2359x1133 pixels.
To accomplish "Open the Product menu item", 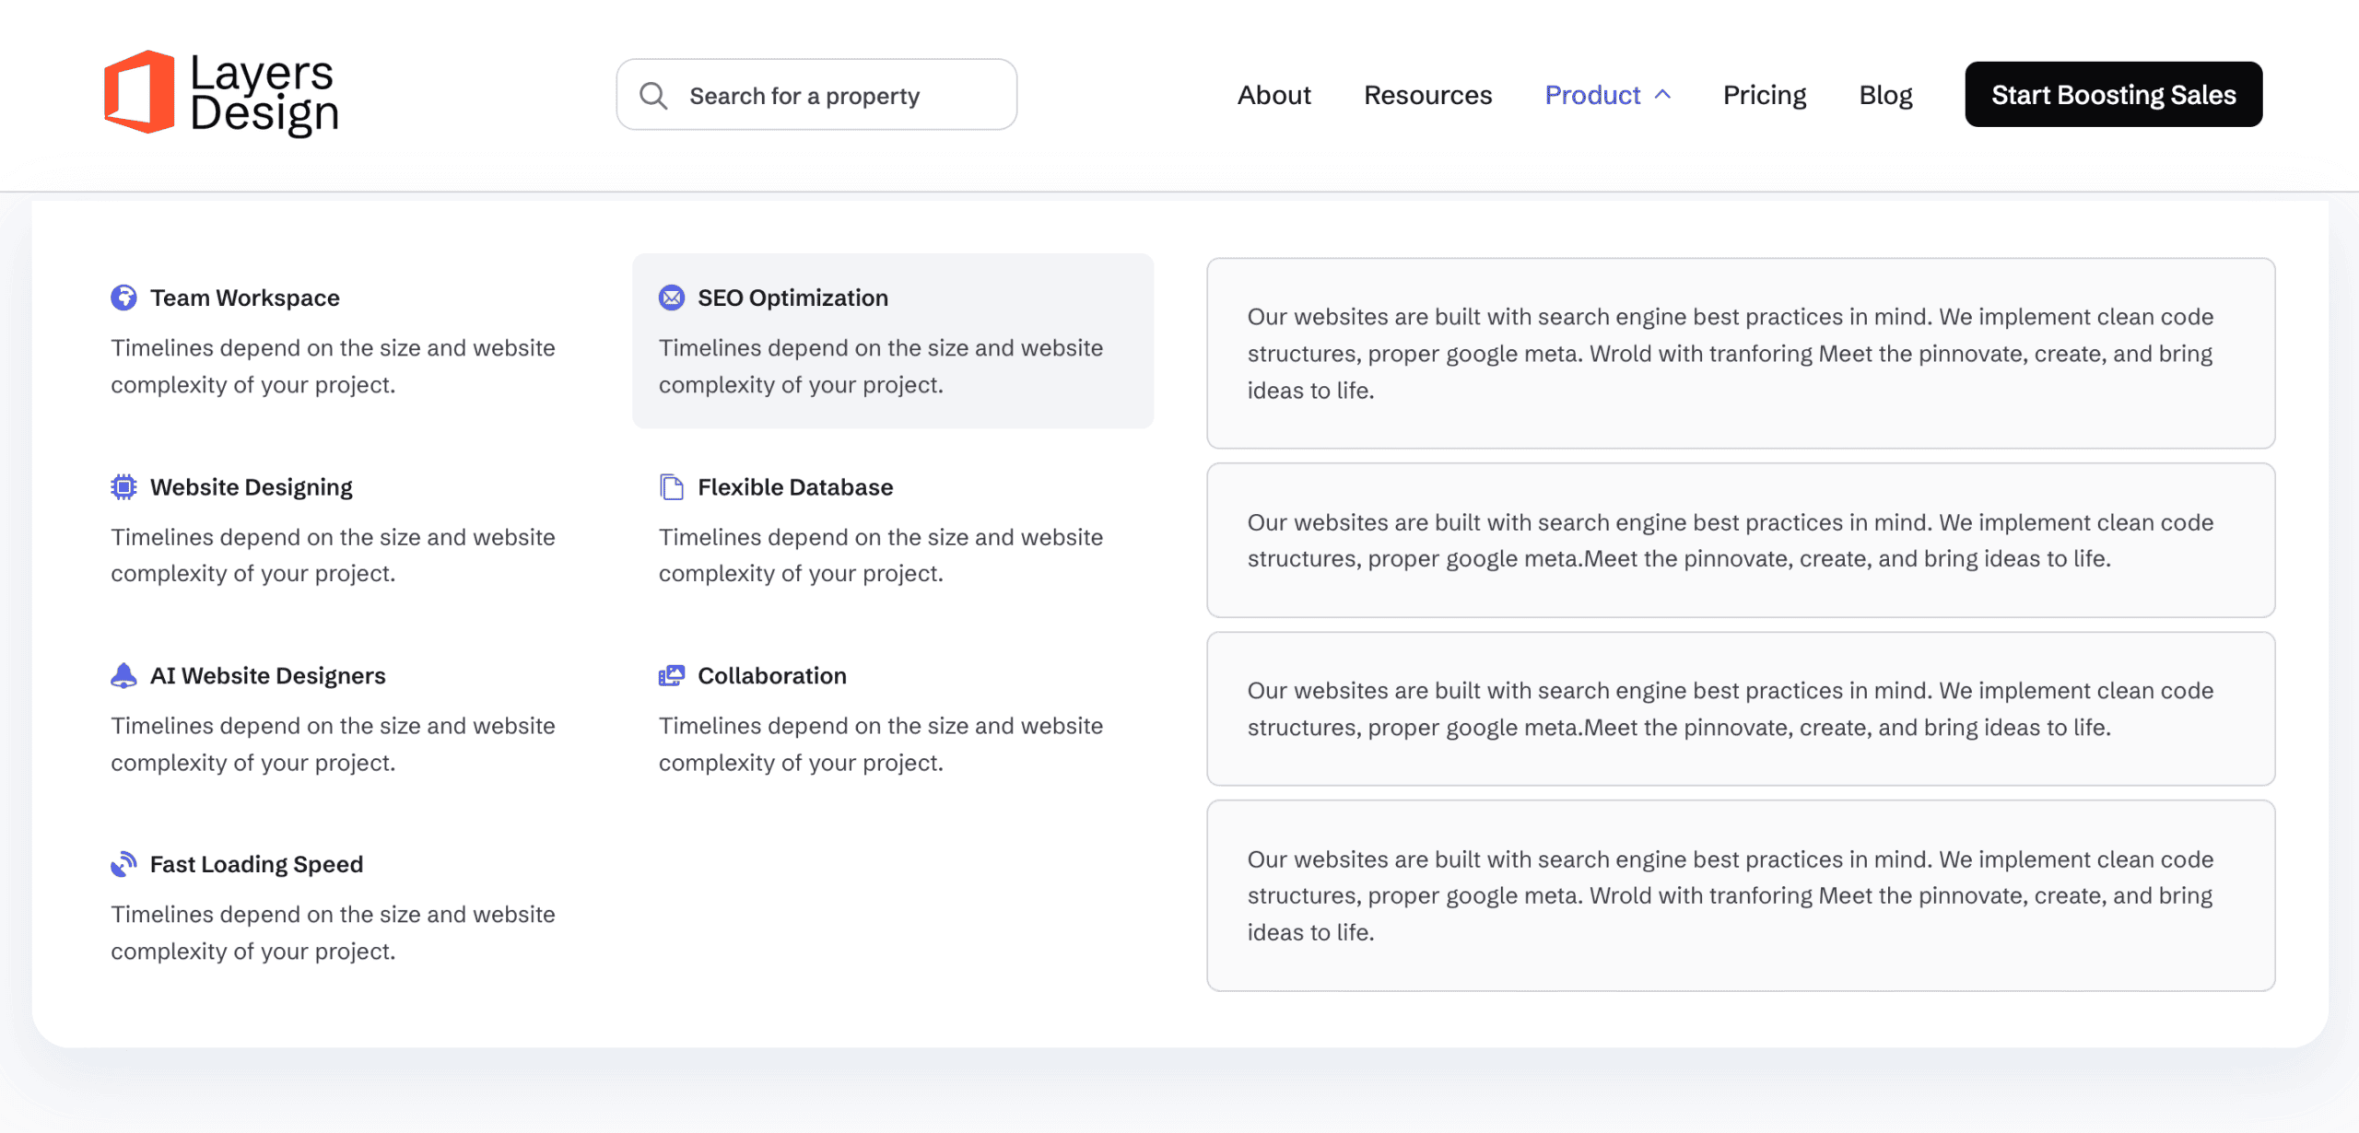I will 1592,95.
